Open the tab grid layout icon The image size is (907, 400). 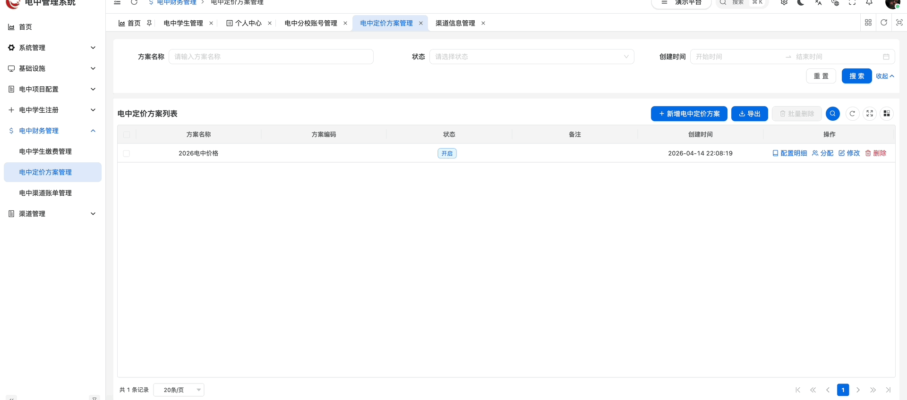point(868,23)
